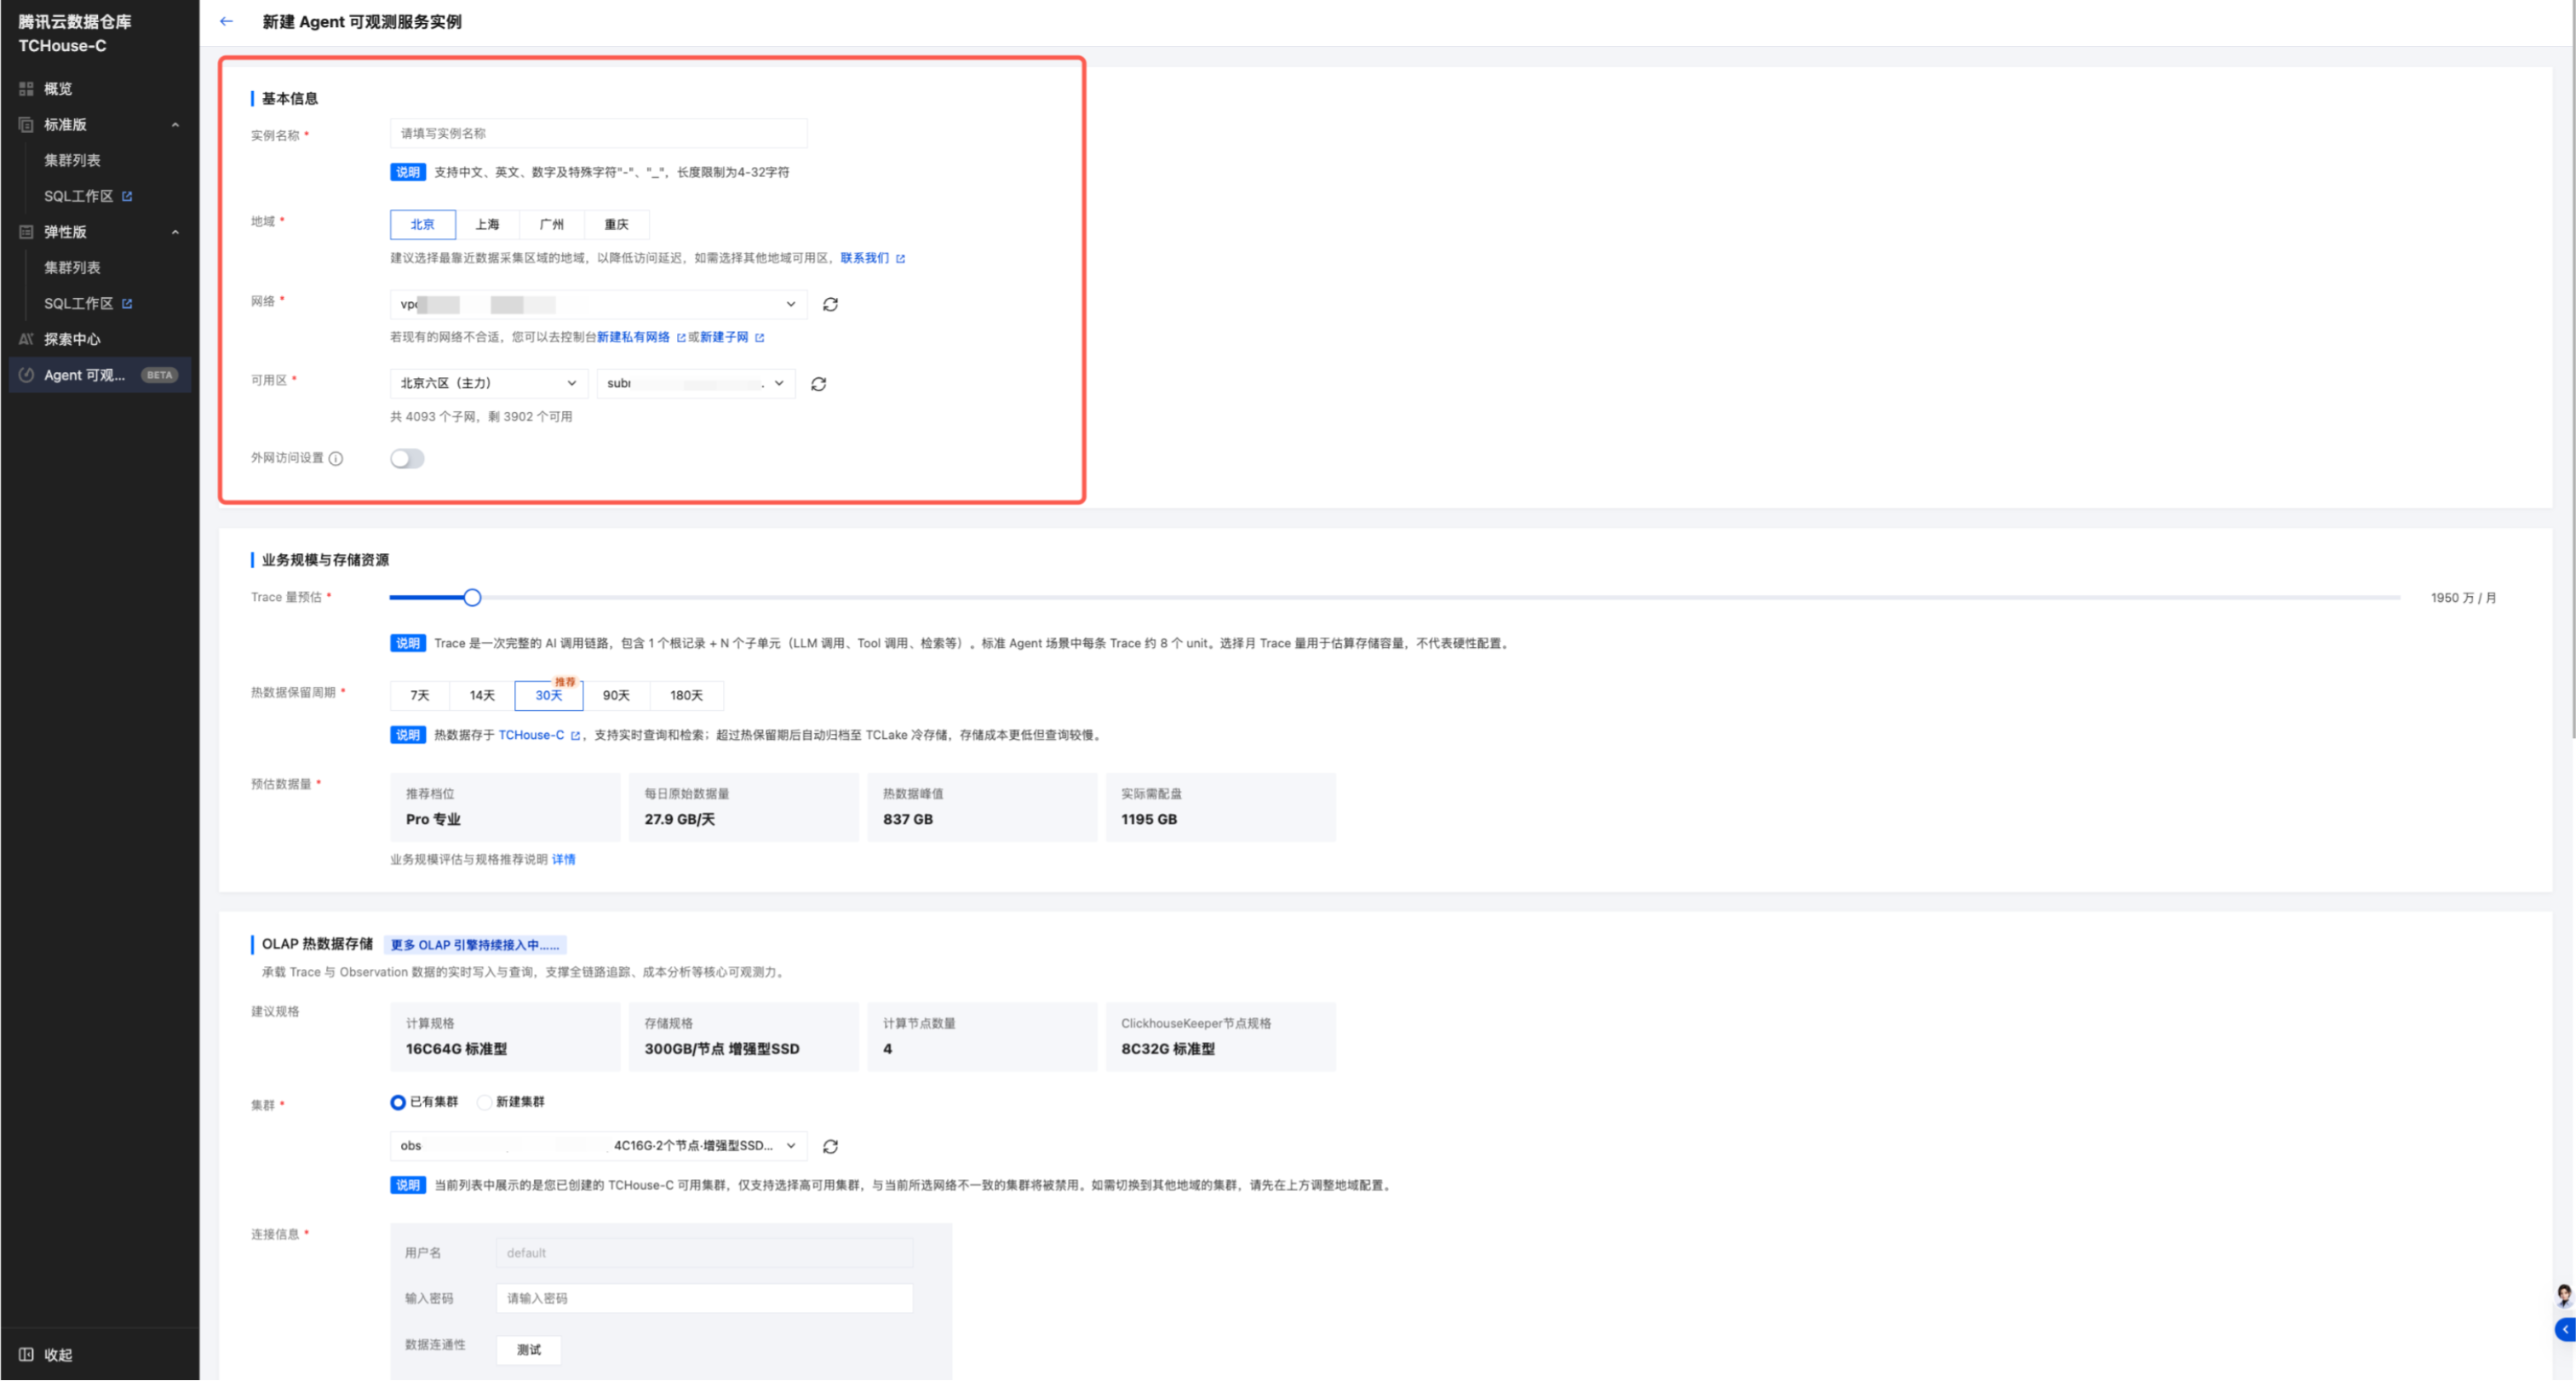Click the 更多 OLAP 引擎持续接入中 tag
The width and height of the screenshot is (2576, 1381).
click(475, 945)
